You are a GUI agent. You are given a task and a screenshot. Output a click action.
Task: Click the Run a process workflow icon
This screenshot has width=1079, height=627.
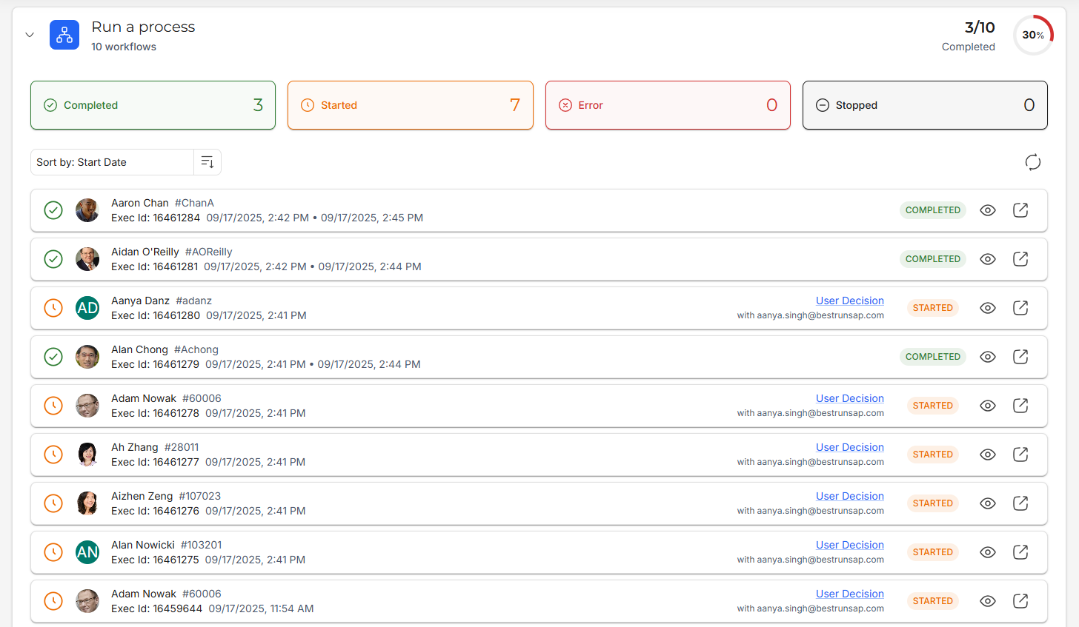pos(64,35)
